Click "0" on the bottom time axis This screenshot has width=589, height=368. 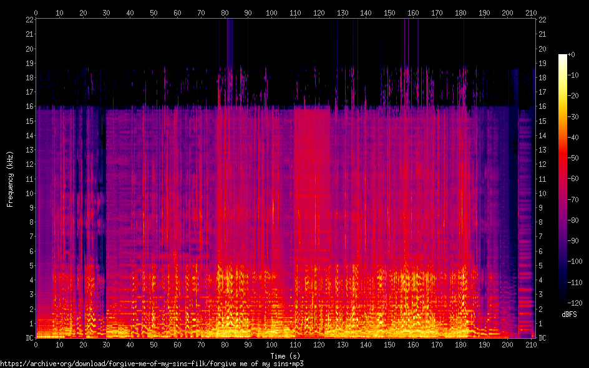point(36,345)
